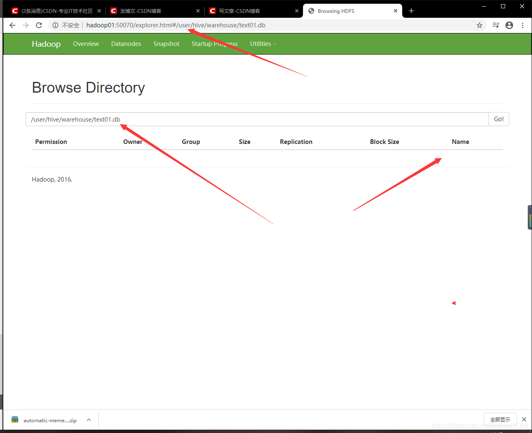Screen dimensions: 532x433
Task: Open the Startup Progress page
Action: (215, 44)
